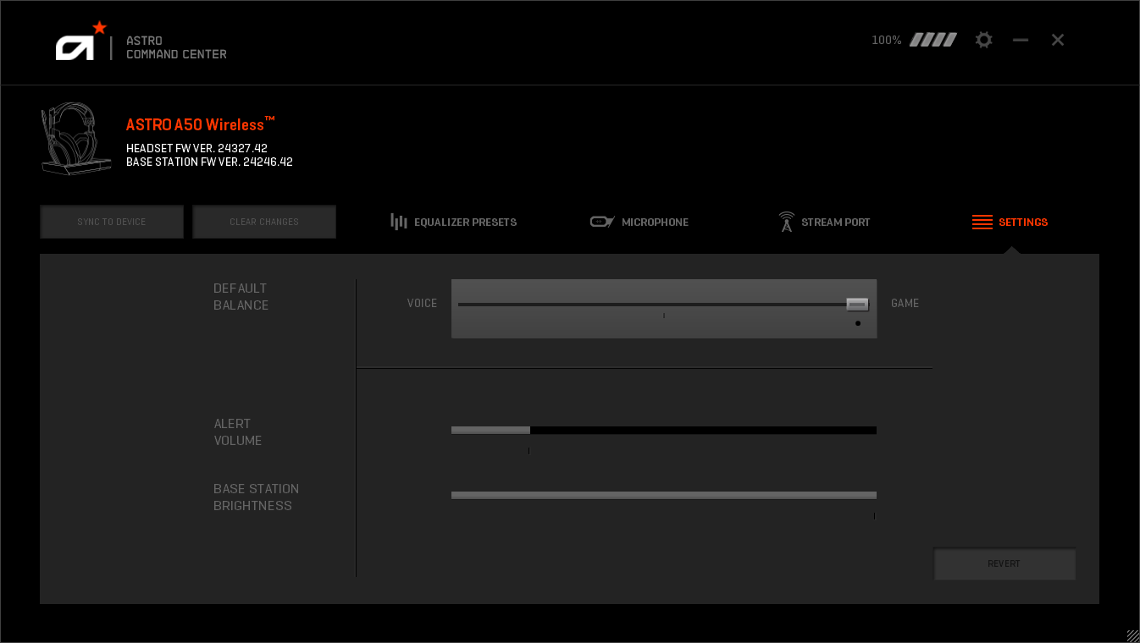Click the window resize grip corner

click(x=1132, y=635)
